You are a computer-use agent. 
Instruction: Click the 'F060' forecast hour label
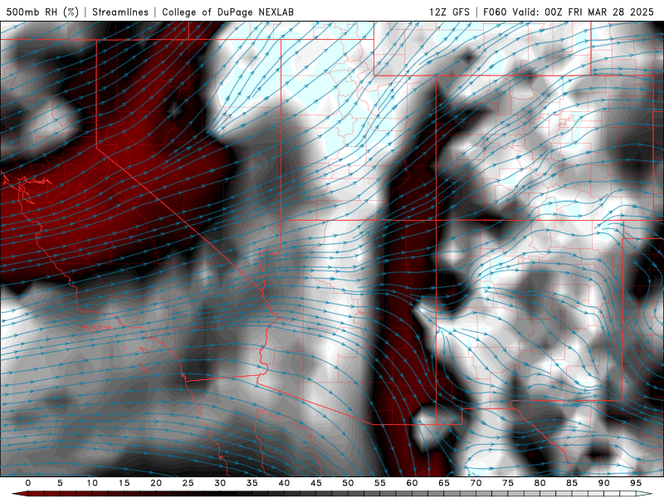point(495,12)
